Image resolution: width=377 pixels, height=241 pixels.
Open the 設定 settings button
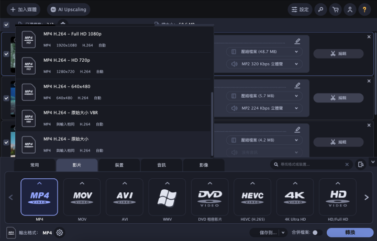[300, 9]
